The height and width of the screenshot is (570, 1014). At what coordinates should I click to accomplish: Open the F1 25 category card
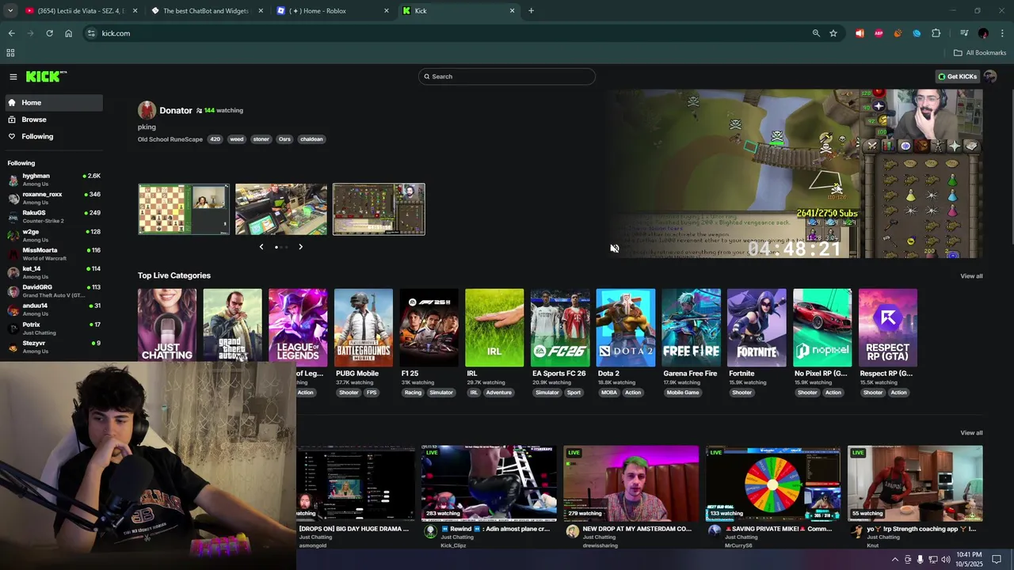click(x=429, y=327)
